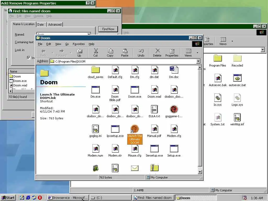Image resolution: width=268 pixels, height=201 pixels.
Task: Select the Dm.doc Word document
Action: [174, 72]
